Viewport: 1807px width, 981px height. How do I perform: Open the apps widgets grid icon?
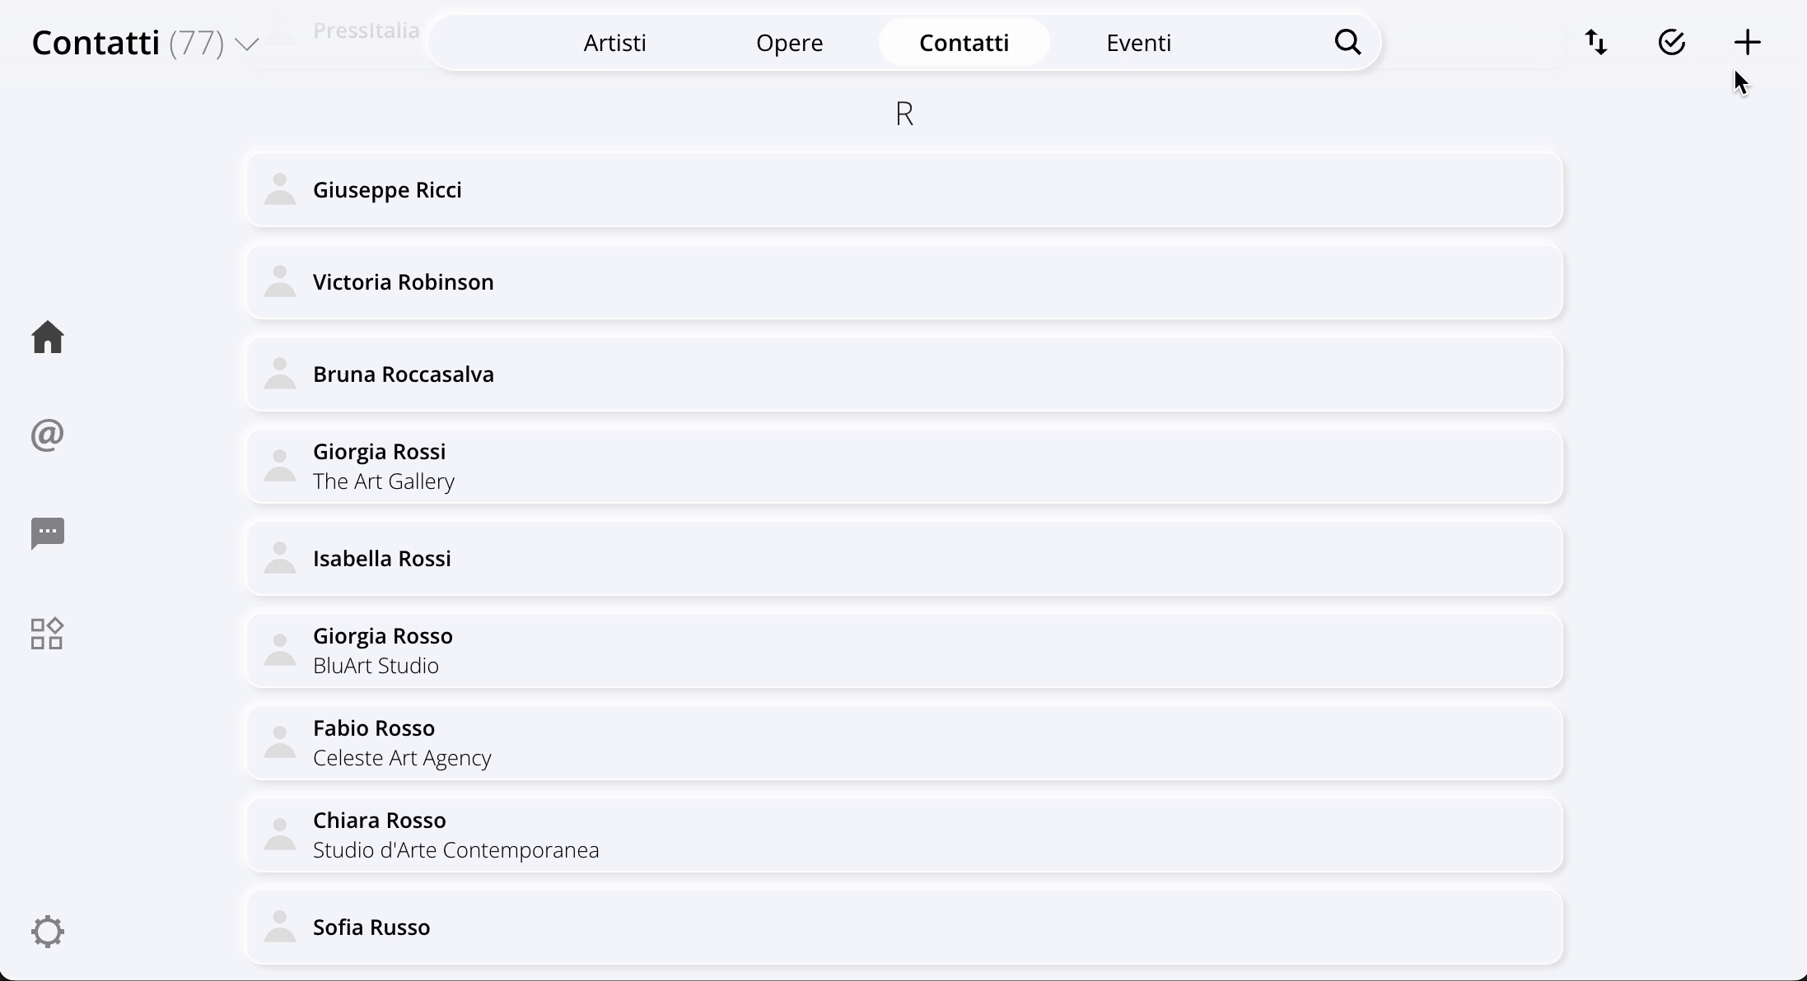(47, 634)
